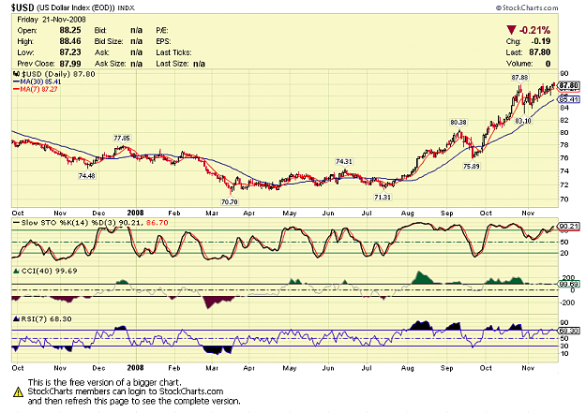Click the MA(30) 85.41 legend entry
This screenshot has height=413, width=586.
(x=37, y=81)
